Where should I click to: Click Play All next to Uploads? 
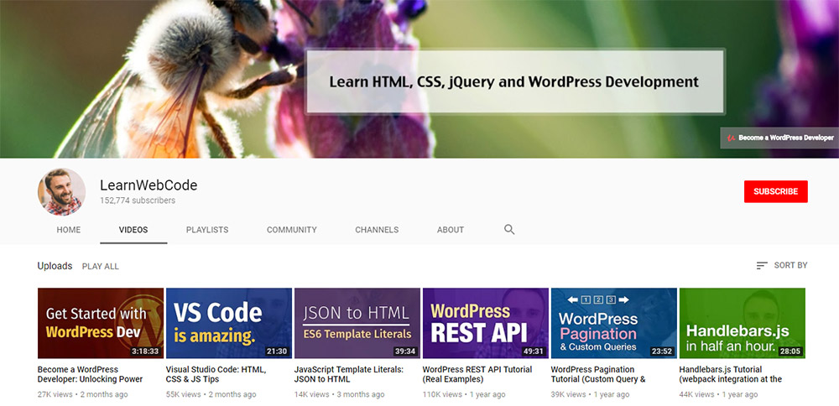pos(101,267)
